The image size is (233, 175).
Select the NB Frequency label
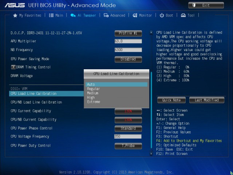22,50
